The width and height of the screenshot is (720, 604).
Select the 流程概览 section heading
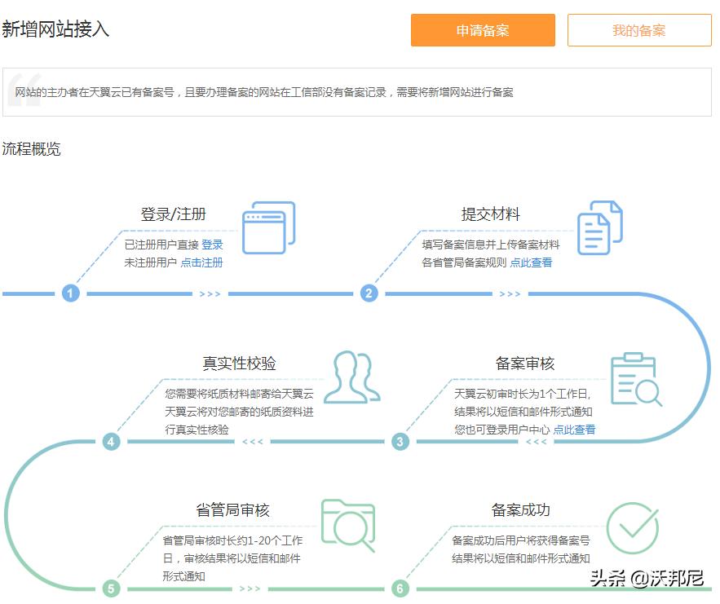pyautogui.click(x=33, y=149)
